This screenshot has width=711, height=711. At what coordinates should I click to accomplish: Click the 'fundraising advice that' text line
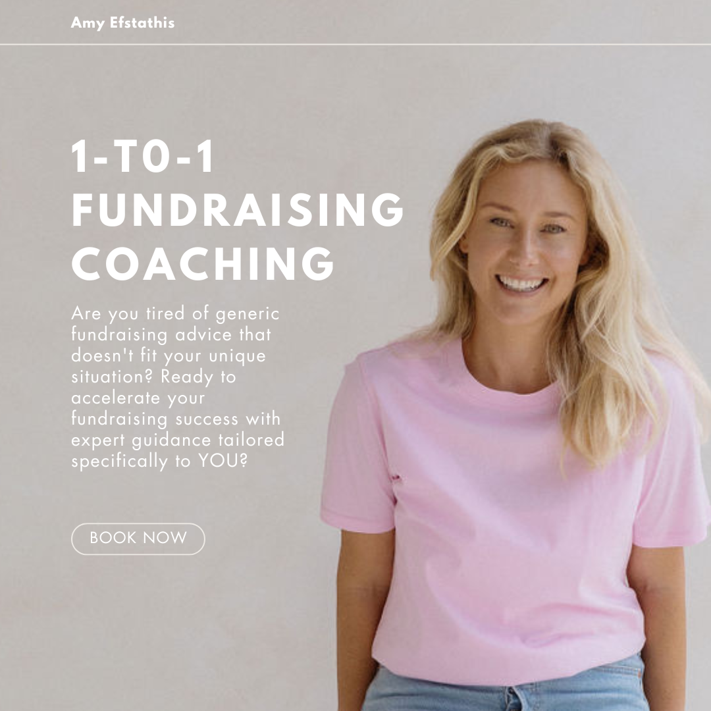[171, 334]
